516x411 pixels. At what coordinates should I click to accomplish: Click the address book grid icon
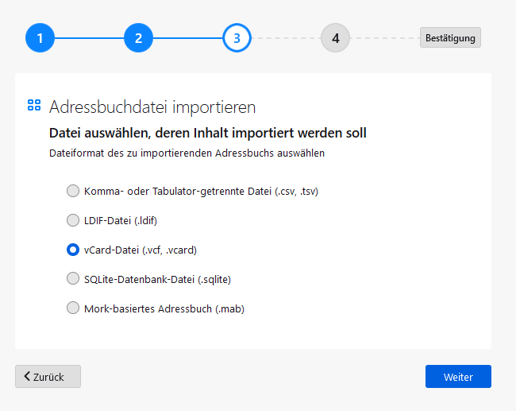(x=34, y=106)
